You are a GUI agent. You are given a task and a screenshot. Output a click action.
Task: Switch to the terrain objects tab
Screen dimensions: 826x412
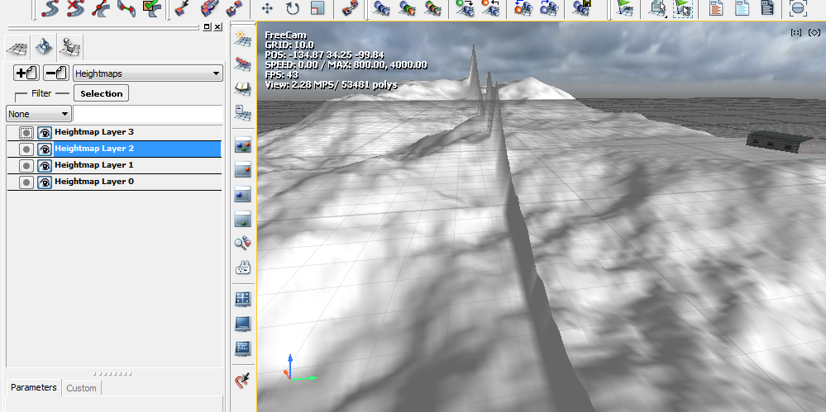click(70, 48)
